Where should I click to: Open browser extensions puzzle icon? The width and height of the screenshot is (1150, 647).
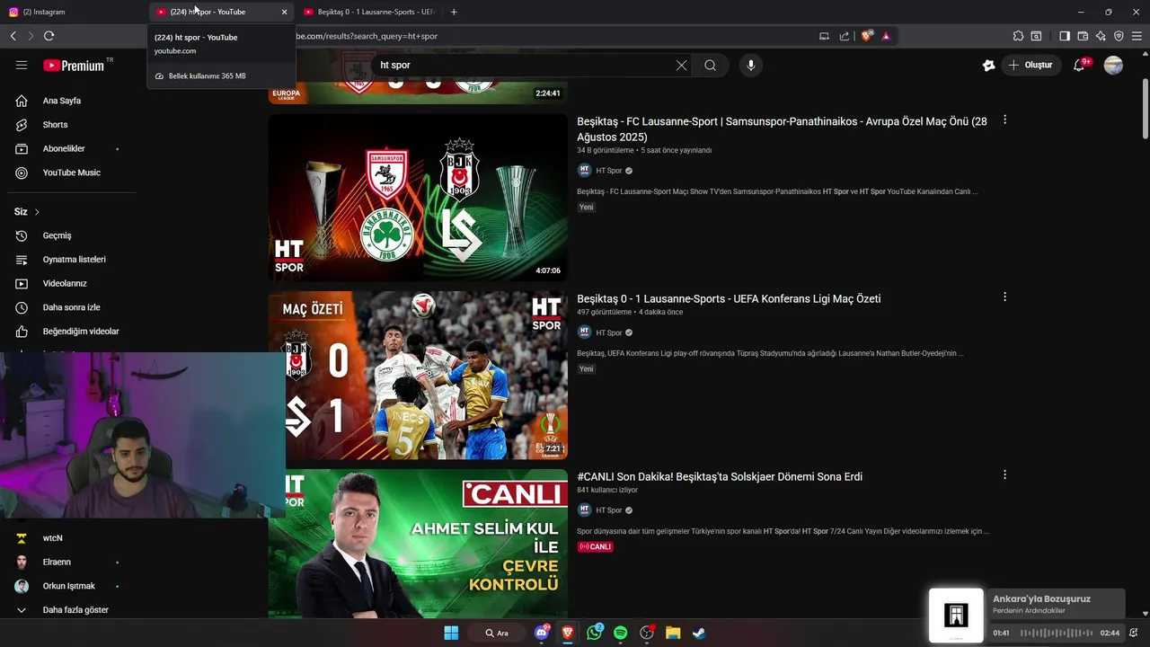click(x=1018, y=36)
